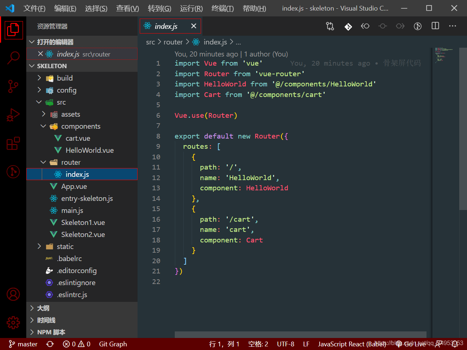Click the master branch indicator
This screenshot has height=350, width=467.
[23, 344]
